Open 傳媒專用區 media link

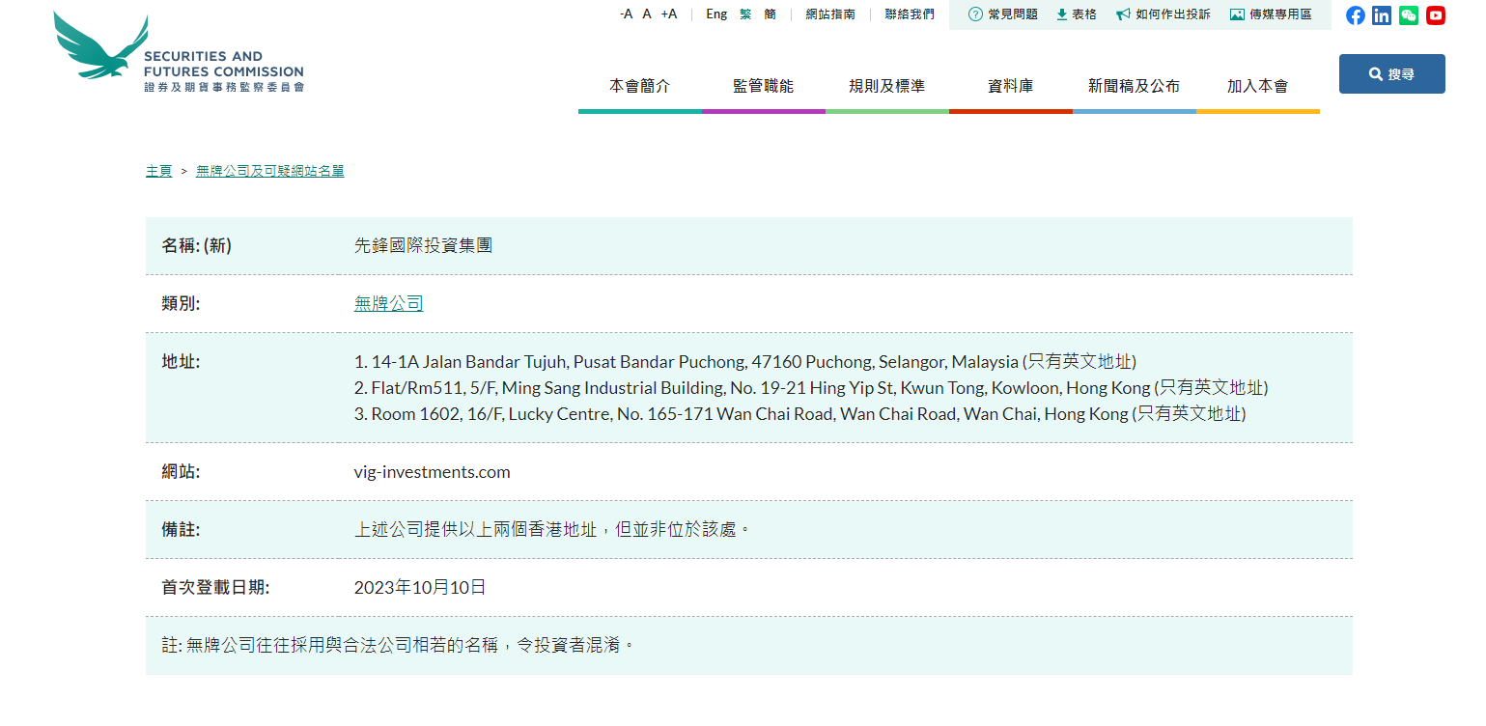pos(1271,14)
